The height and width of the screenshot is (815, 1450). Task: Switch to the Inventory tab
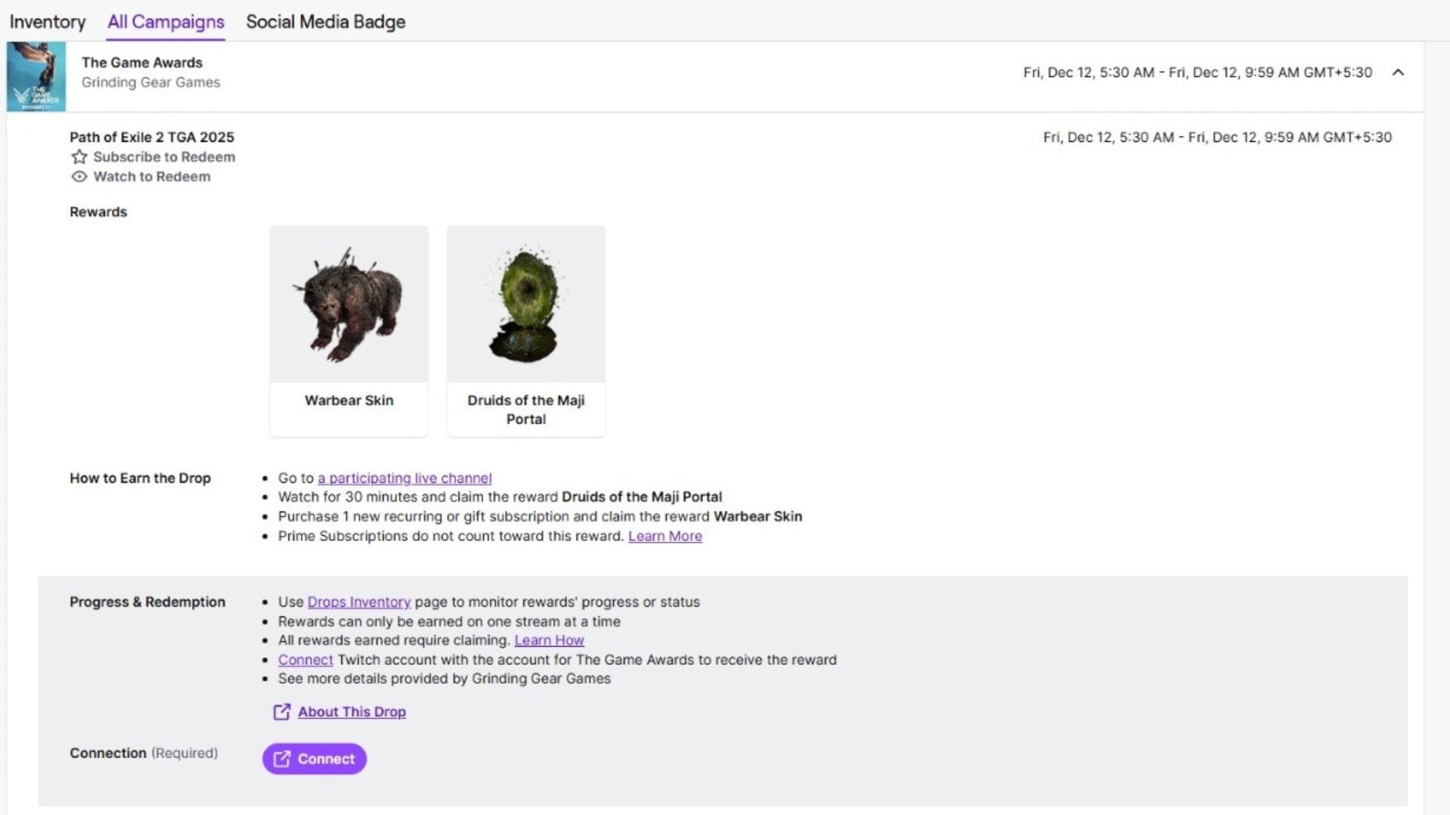tap(47, 22)
